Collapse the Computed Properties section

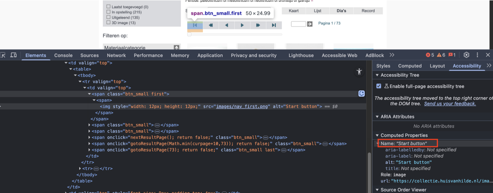[x=377, y=135]
